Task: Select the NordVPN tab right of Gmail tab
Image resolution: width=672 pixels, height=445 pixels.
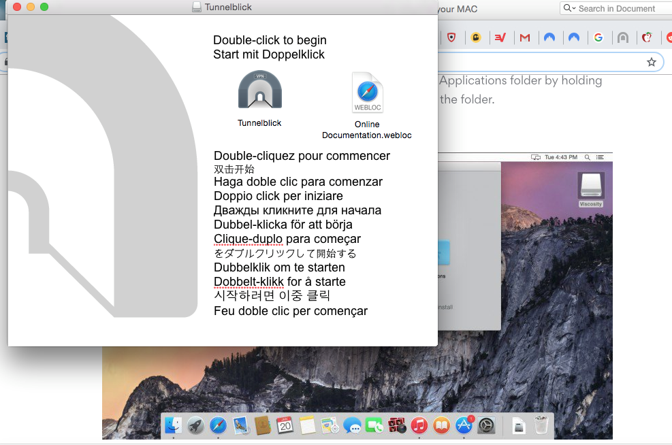Action: (549, 37)
